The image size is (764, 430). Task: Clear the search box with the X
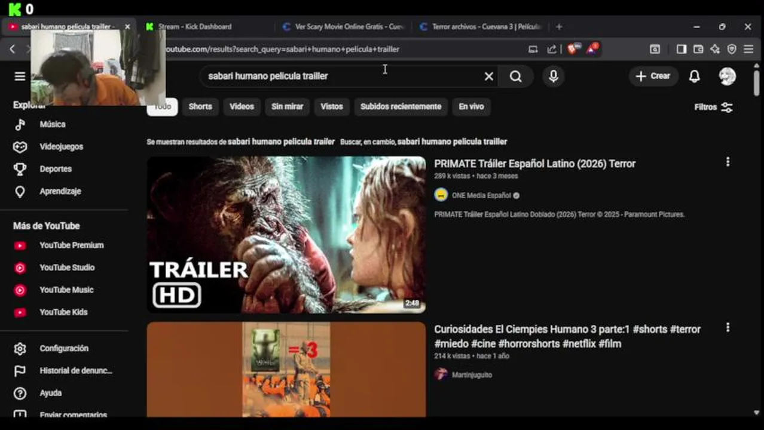pos(488,76)
